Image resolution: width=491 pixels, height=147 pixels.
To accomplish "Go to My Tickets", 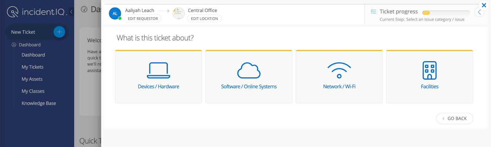I will 33,67.
